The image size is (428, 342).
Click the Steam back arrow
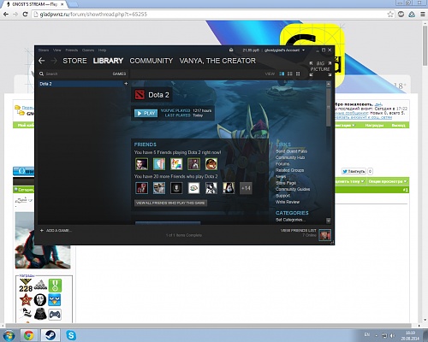point(42,61)
